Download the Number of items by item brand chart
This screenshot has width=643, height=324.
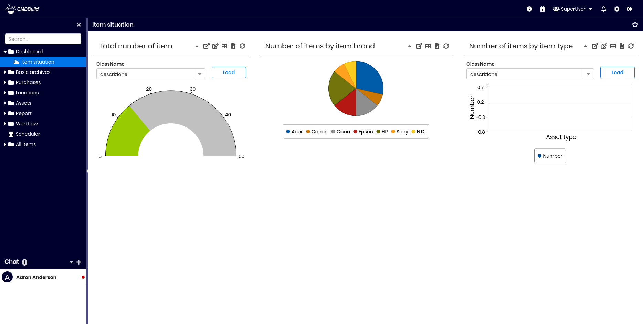tap(437, 46)
